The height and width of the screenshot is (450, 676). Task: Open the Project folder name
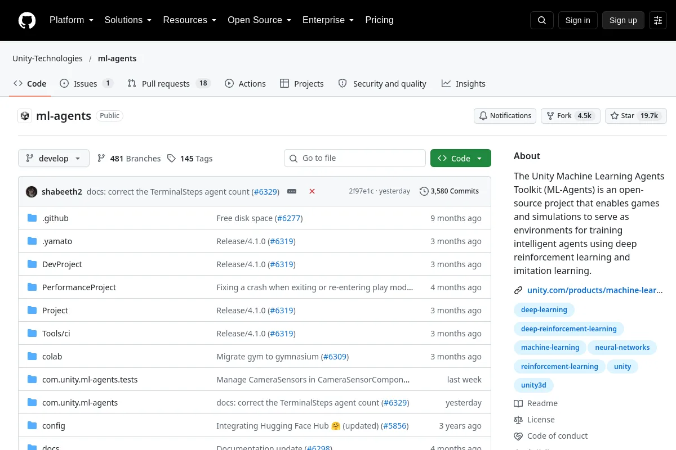[x=55, y=310]
